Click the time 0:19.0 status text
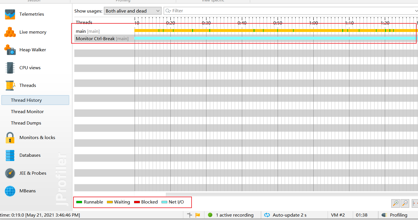This screenshot has height=220, width=418. 40,215
